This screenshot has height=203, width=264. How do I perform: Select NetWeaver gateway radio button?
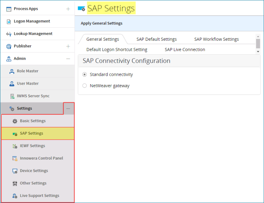point(84,86)
